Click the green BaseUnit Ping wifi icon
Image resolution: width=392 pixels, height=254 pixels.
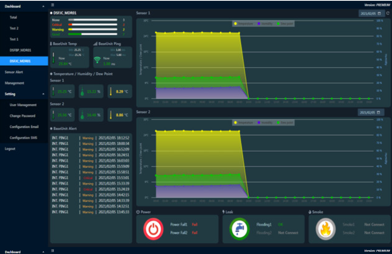98,60
